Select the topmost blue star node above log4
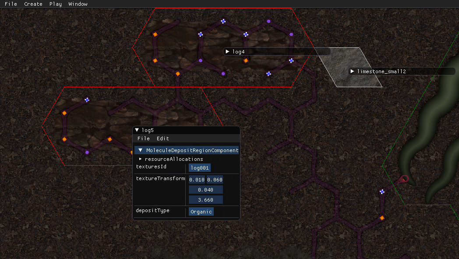Screen dimensions: 459x259 [223, 21]
